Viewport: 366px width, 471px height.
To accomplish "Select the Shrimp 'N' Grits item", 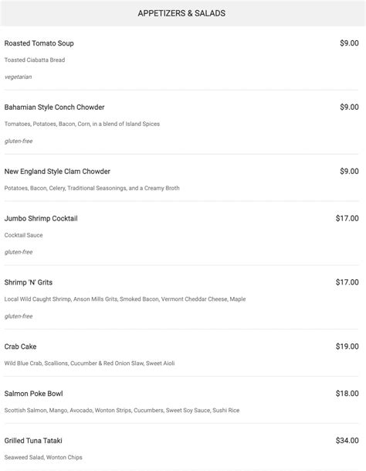I will [29, 282].
